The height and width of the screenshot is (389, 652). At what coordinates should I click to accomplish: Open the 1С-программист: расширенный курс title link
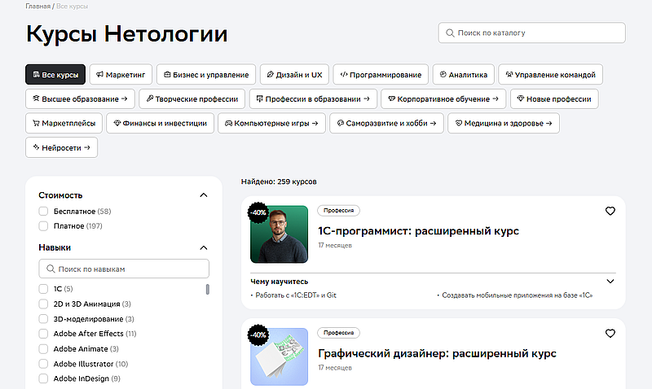(x=418, y=231)
